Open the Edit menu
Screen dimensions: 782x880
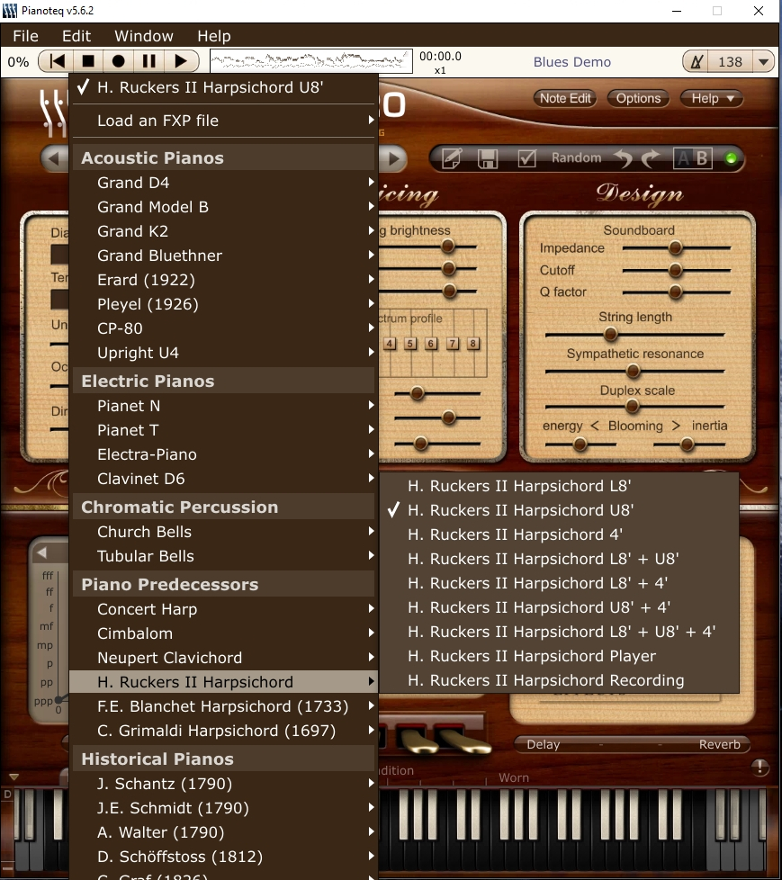coord(76,36)
